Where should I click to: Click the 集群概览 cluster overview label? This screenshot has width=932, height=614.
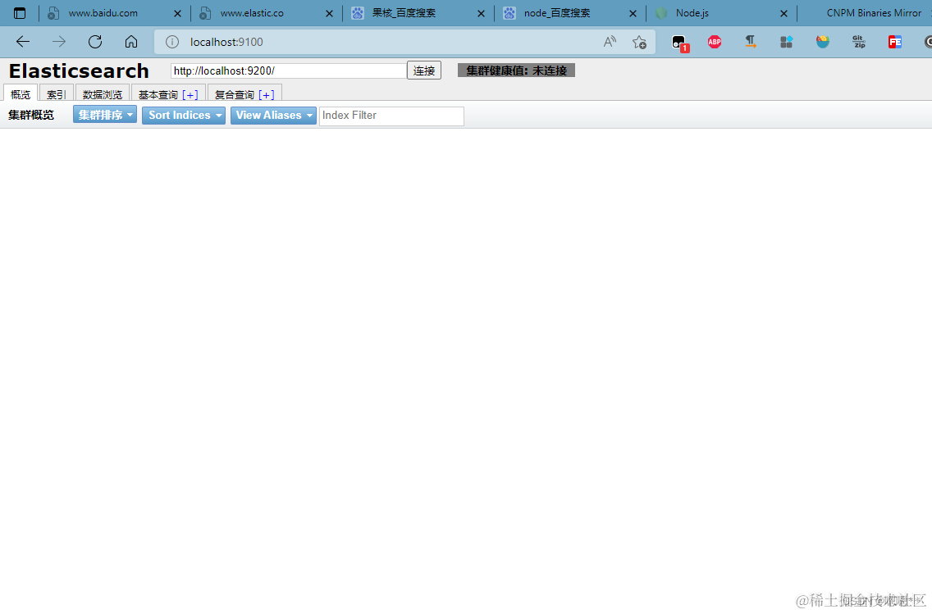point(31,116)
